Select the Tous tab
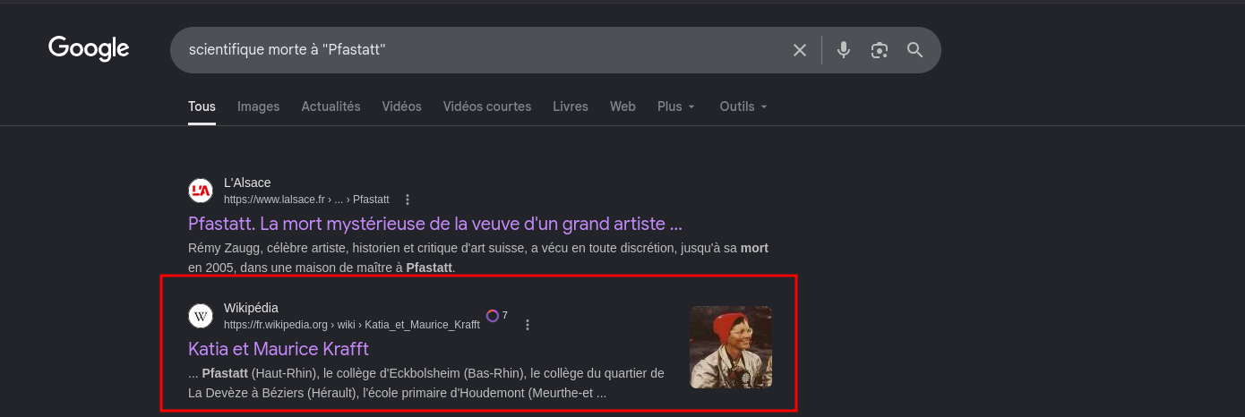Screen dimensions: 1245x417 point(202,106)
